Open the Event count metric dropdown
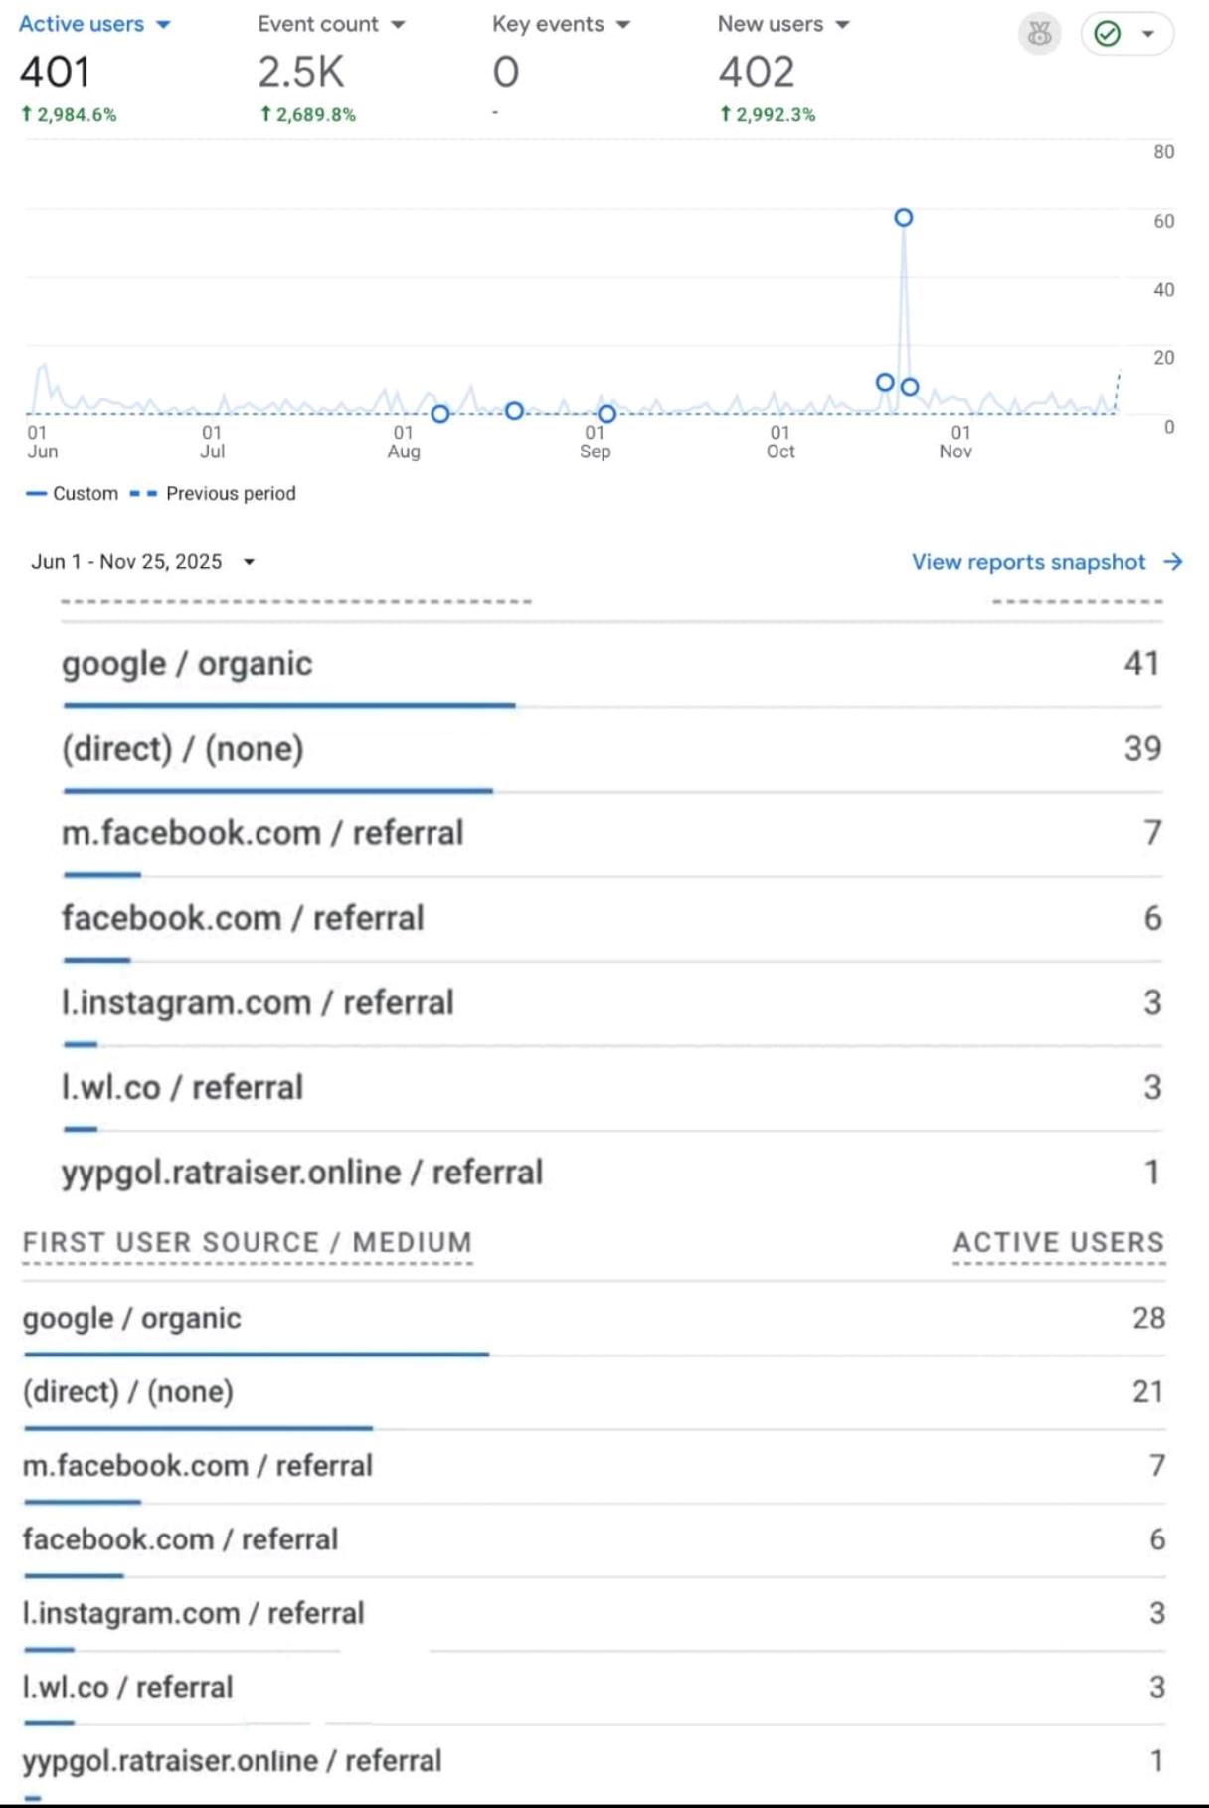The height and width of the screenshot is (1808, 1209). tap(397, 23)
